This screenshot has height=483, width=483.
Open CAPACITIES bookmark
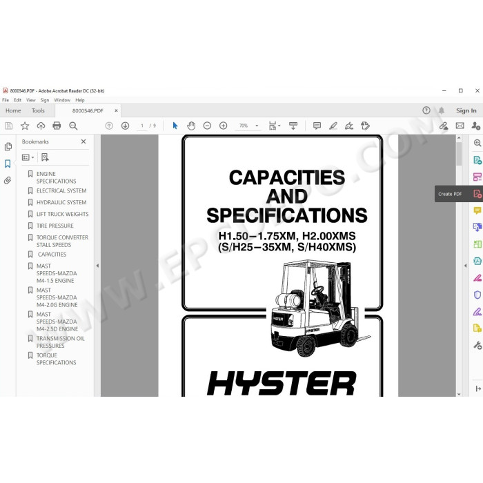tap(52, 255)
